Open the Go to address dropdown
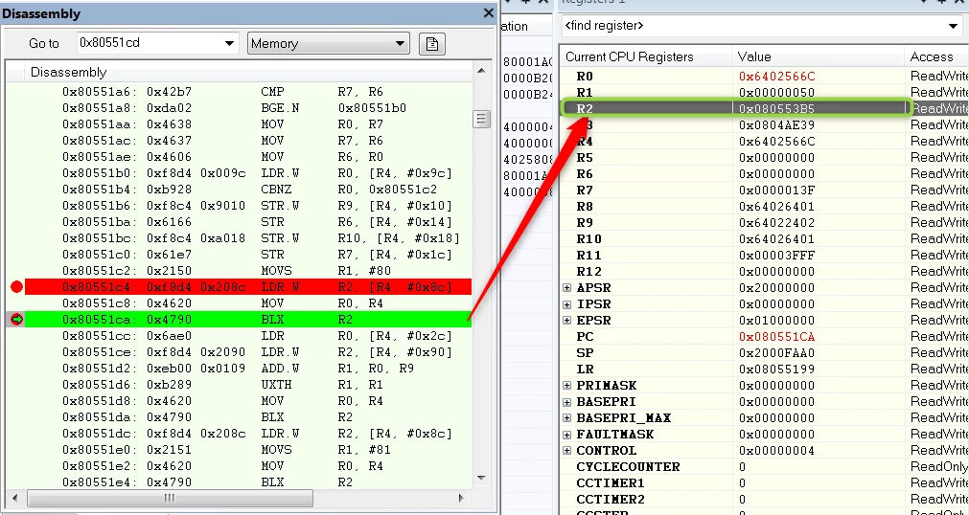Image resolution: width=969 pixels, height=515 pixels. coord(229,43)
